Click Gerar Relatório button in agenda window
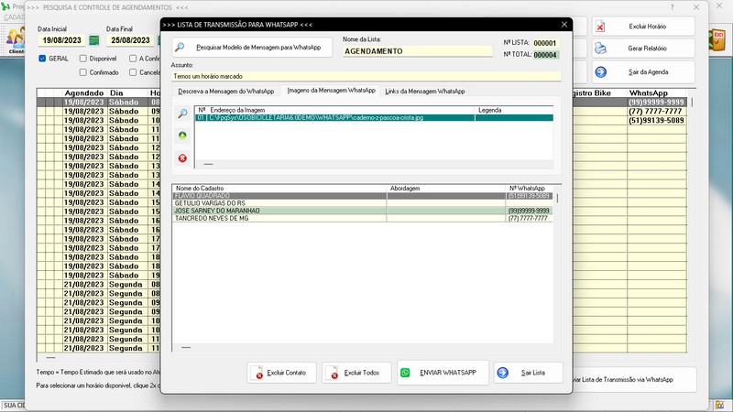Viewport: 733px width, 412px height. coord(643,49)
